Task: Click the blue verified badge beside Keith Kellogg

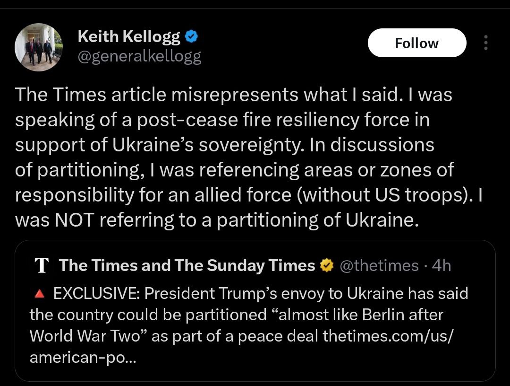Action: tap(191, 35)
